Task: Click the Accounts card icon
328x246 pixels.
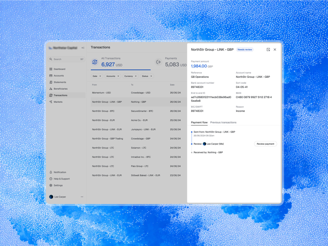Action: pos(51,75)
